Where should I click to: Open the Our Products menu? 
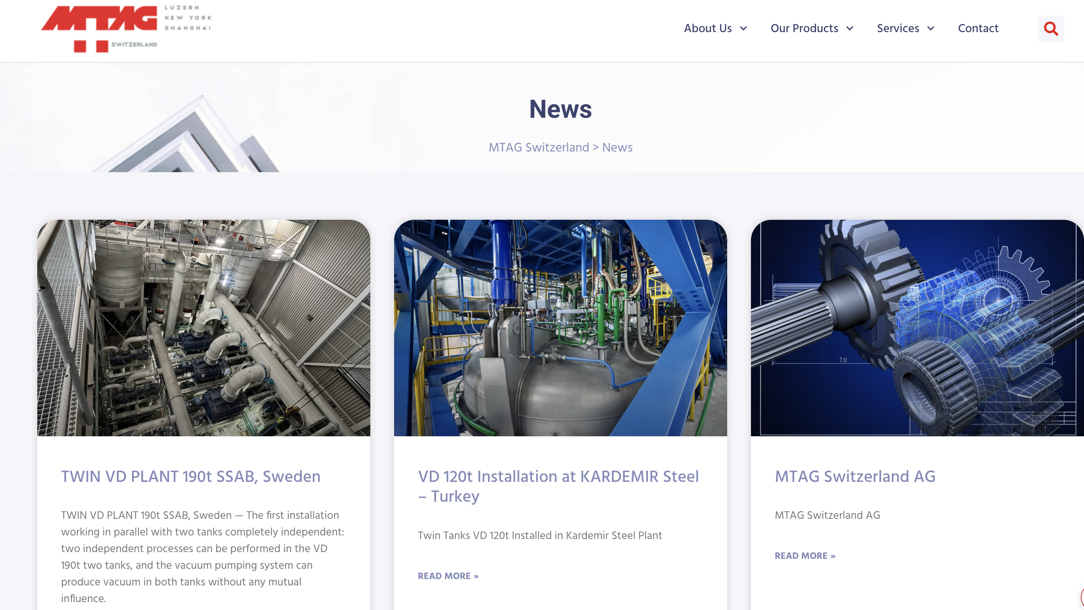(x=804, y=28)
